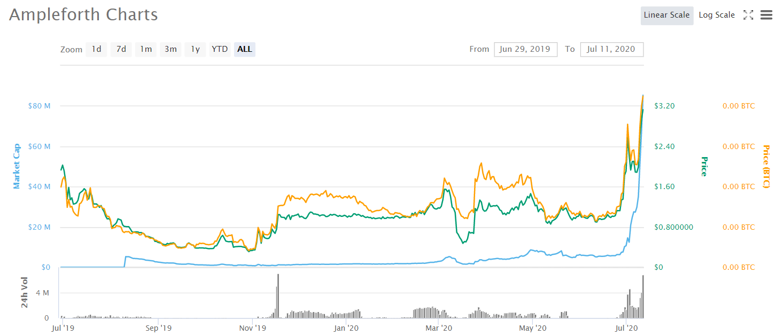The height and width of the screenshot is (335, 776).
Task: Set zoom to YTD
Action: (220, 49)
